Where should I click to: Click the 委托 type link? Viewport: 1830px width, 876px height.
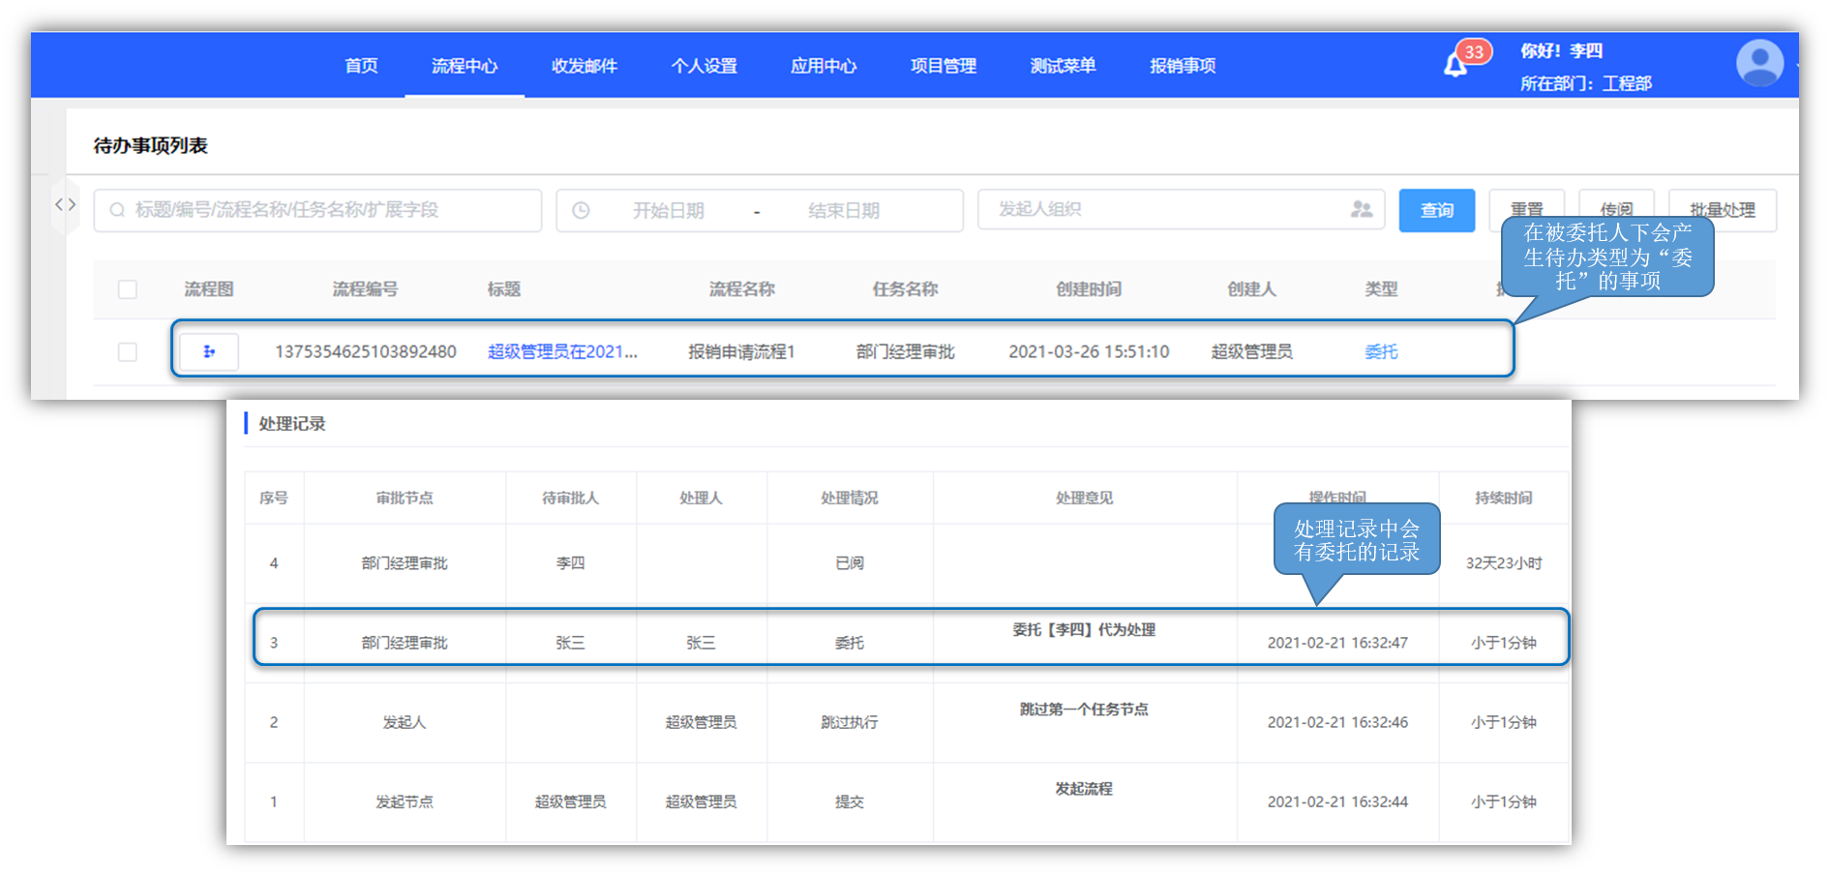(x=1381, y=351)
